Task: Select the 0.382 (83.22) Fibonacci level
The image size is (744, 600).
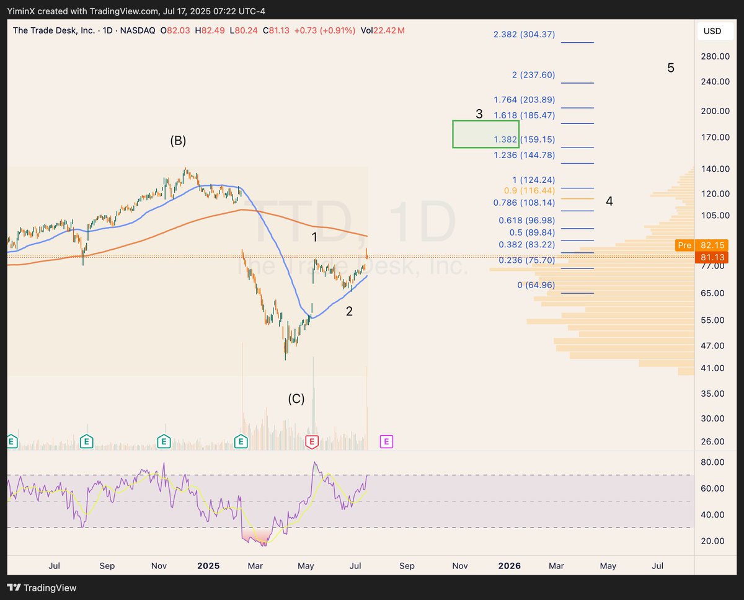Action: pos(527,245)
